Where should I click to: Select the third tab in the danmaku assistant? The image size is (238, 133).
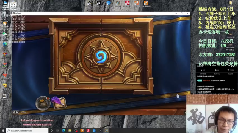pos(230,74)
